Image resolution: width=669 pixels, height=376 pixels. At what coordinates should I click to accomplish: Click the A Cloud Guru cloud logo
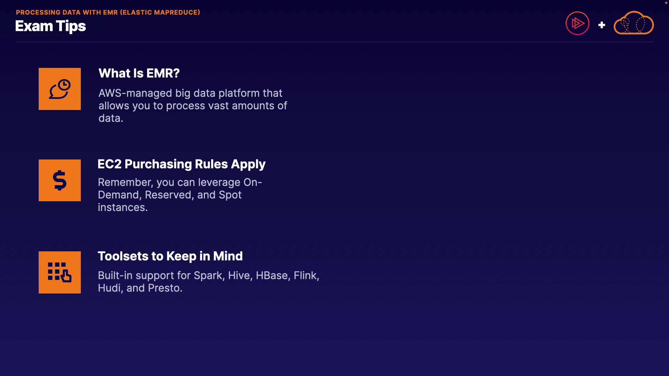633,23
